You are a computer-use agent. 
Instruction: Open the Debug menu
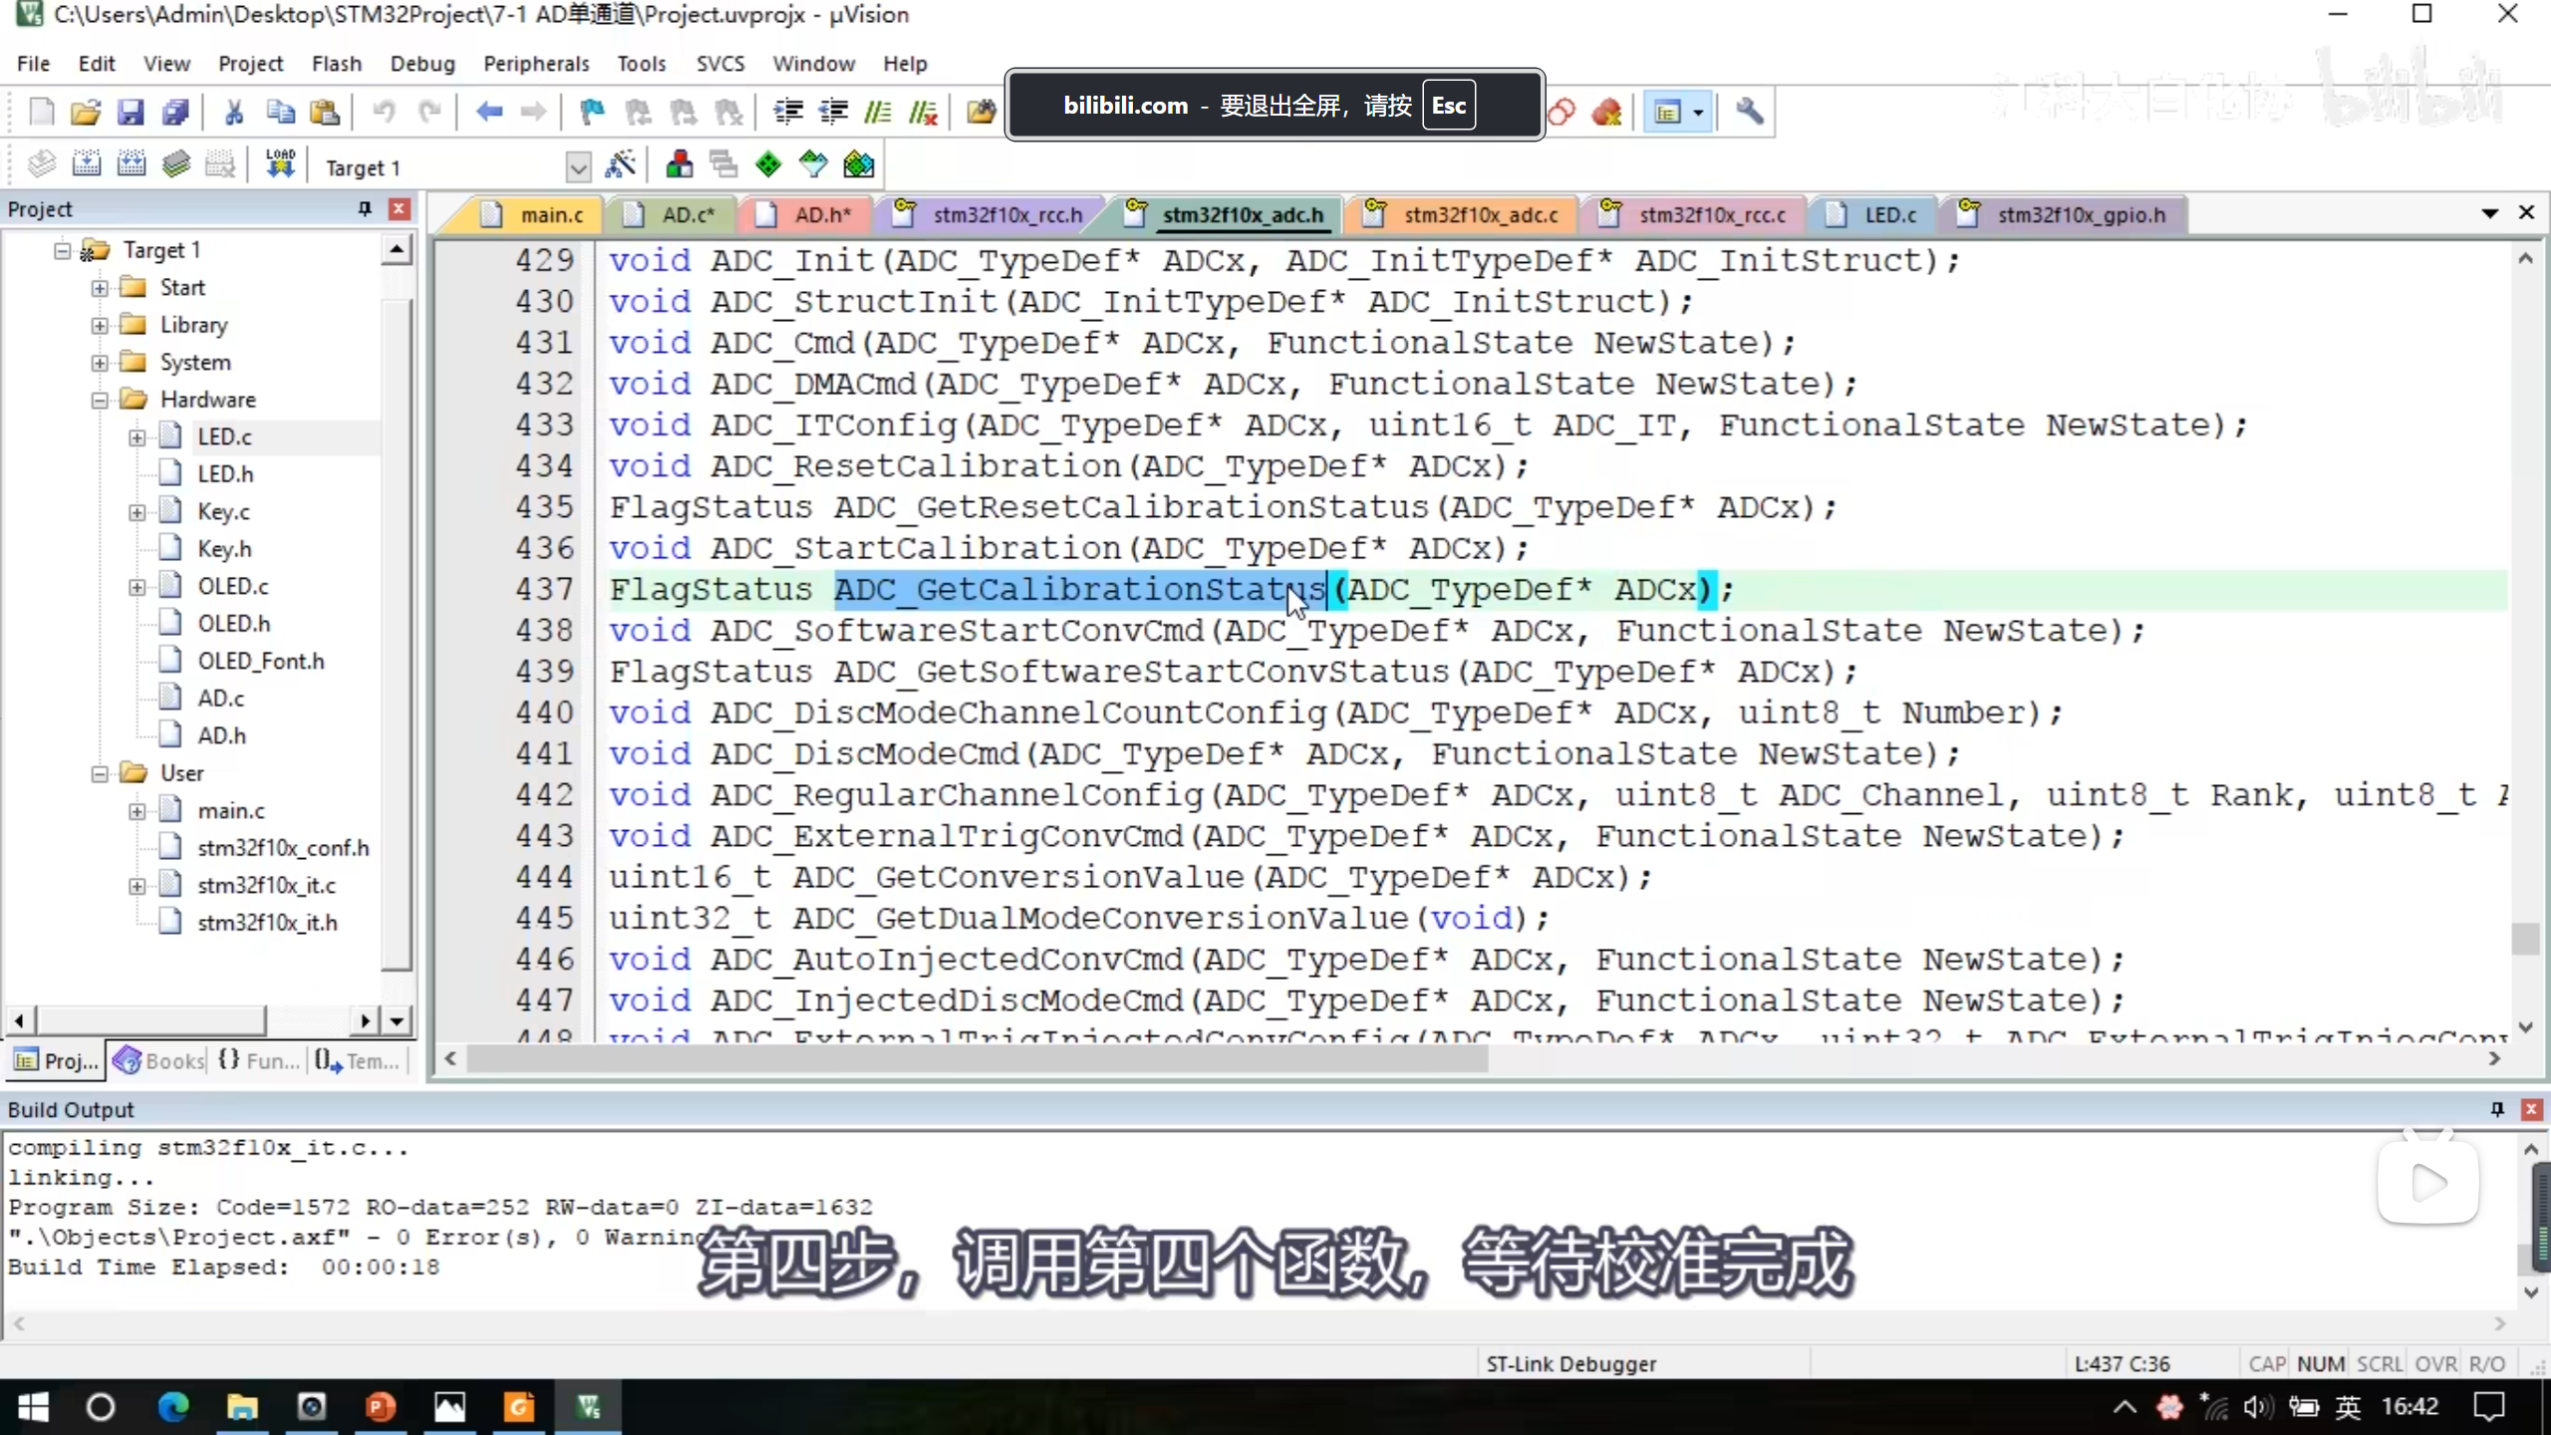pos(423,63)
